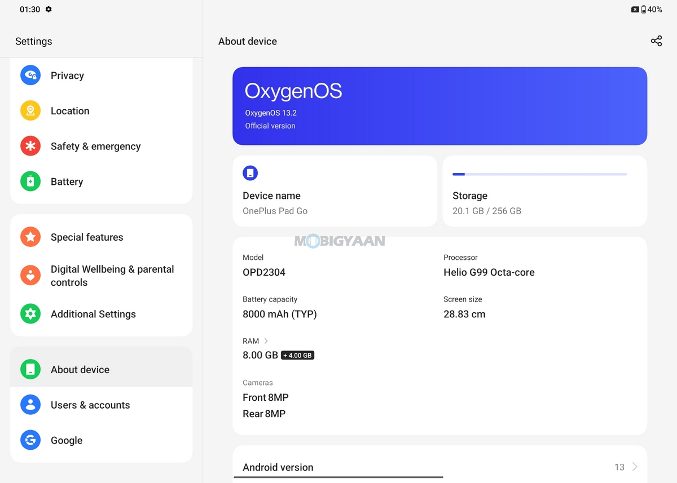
Task: Open the OxygenOS 13.2 version banner
Action: 439,106
